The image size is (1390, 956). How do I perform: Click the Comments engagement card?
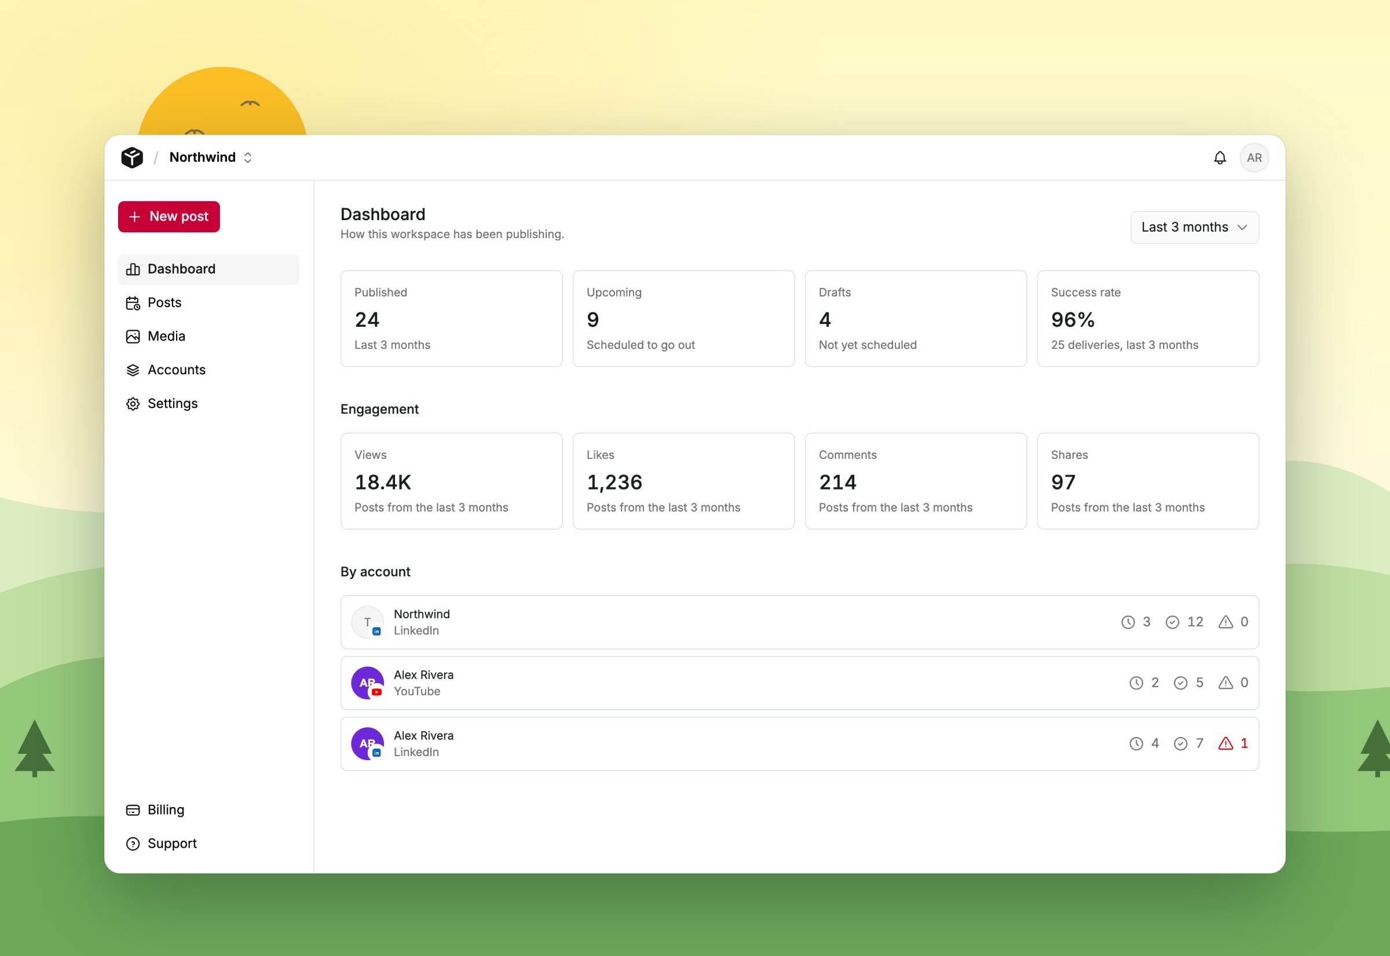tap(916, 481)
